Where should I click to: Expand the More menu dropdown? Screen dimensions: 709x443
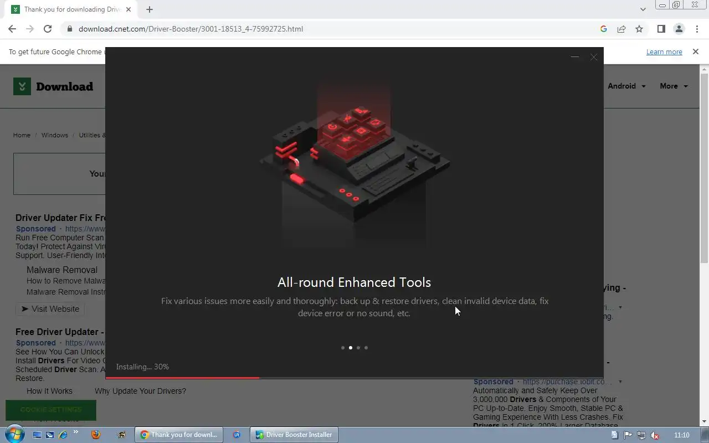click(674, 86)
